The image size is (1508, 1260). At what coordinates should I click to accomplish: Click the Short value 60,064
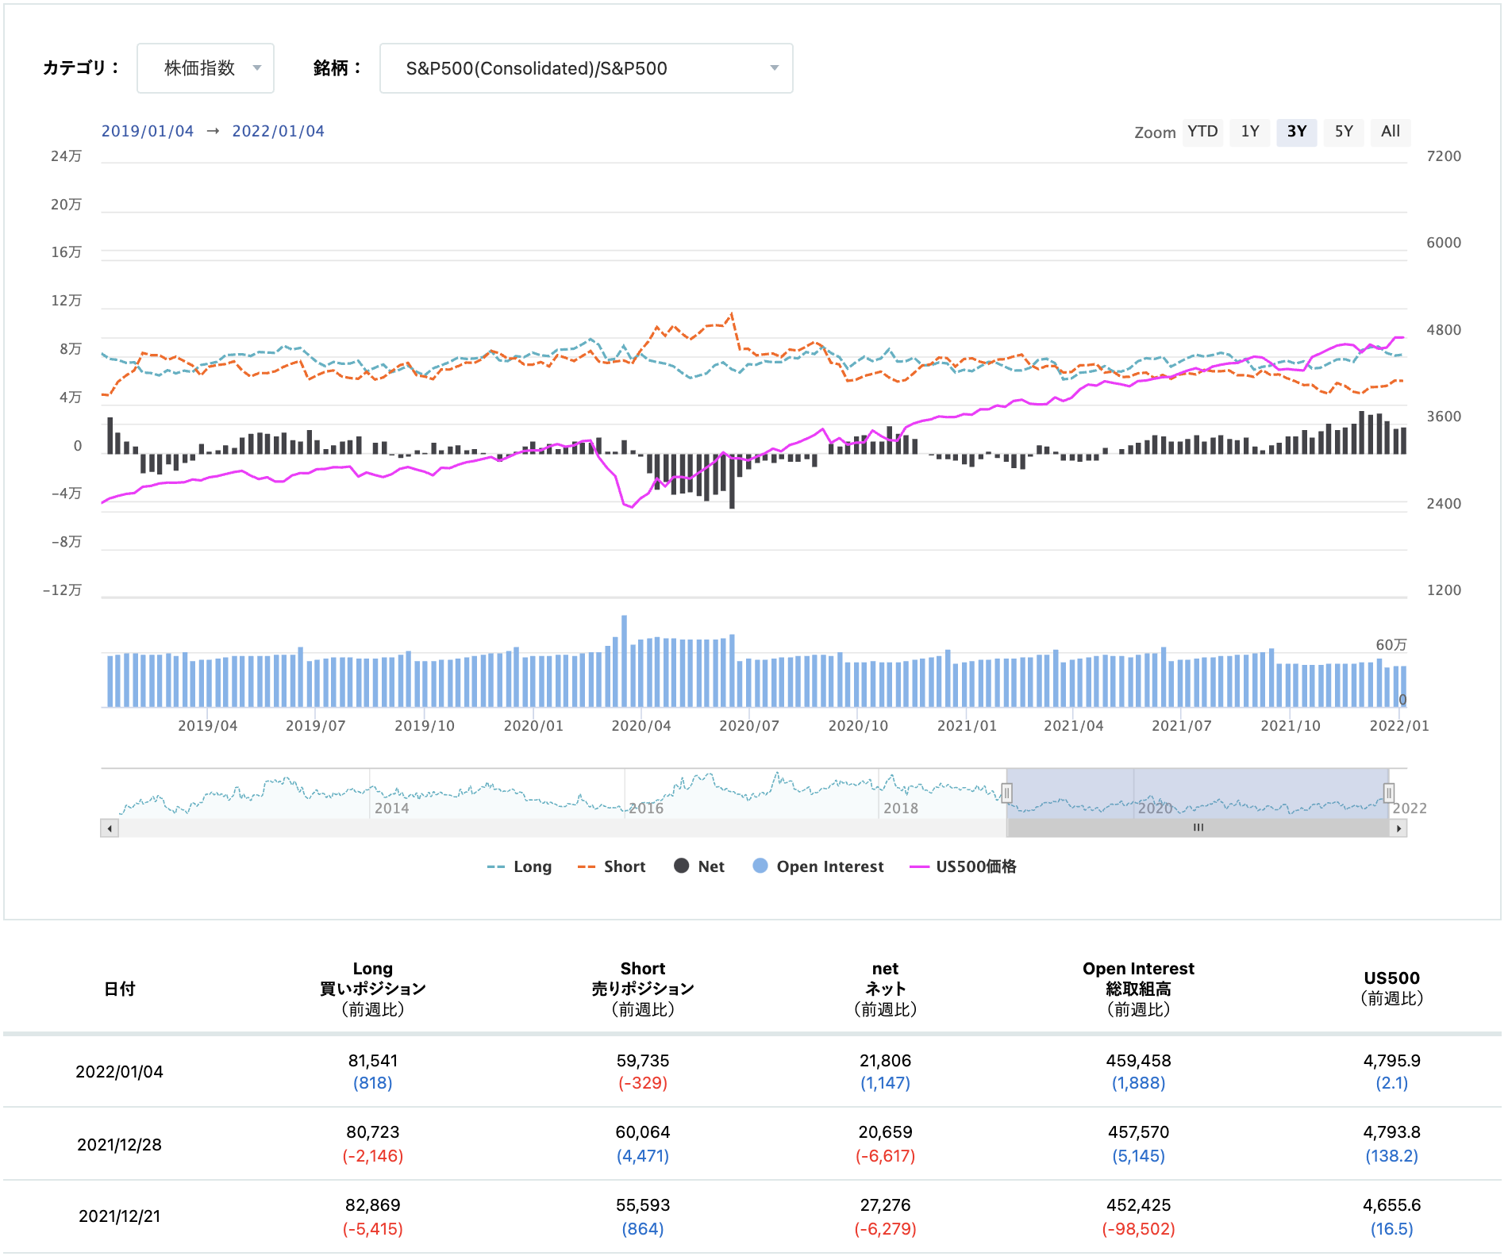pyautogui.click(x=643, y=1132)
